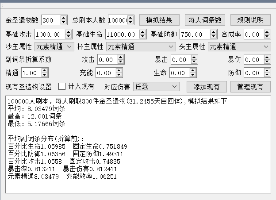Image resolution: width=276 pixels, height=200 pixels.
Task: Click the 暴击 coefficient input field
Action: point(182,60)
